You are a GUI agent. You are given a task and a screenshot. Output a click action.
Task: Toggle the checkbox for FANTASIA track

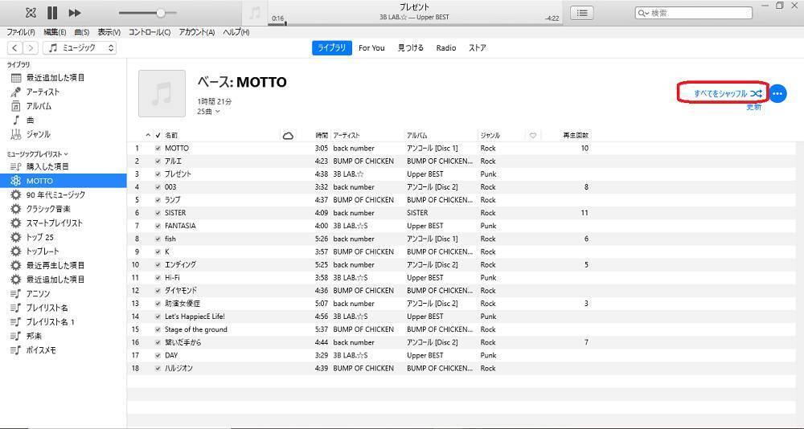click(158, 226)
